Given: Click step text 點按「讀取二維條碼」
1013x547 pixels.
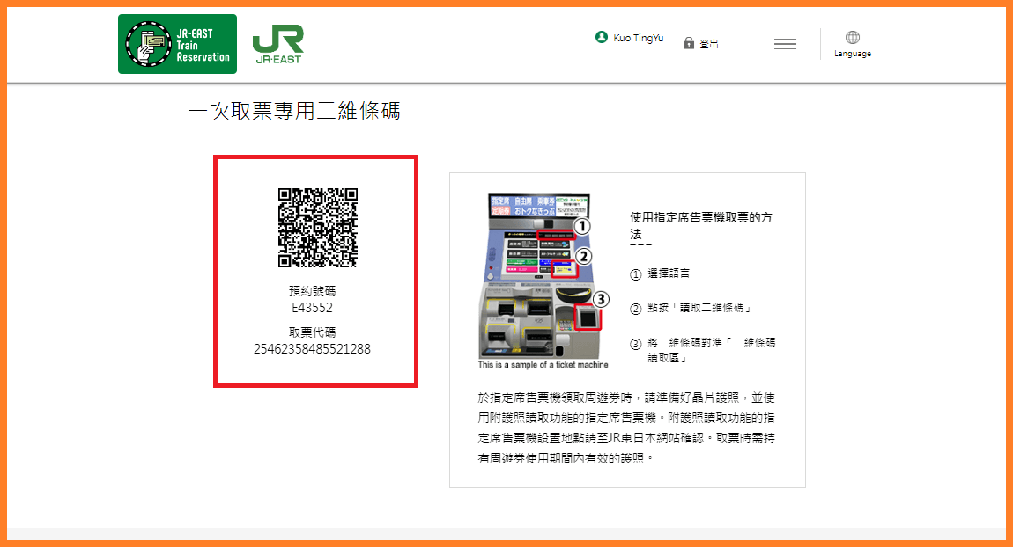Looking at the screenshot, I should click(x=699, y=308).
